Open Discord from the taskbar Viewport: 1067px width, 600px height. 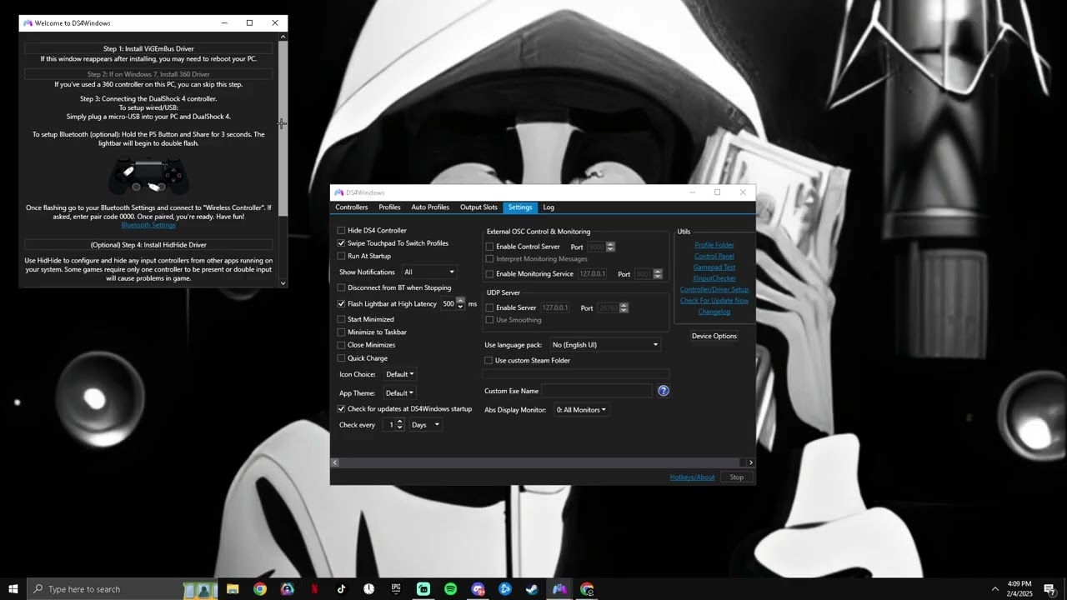478,589
